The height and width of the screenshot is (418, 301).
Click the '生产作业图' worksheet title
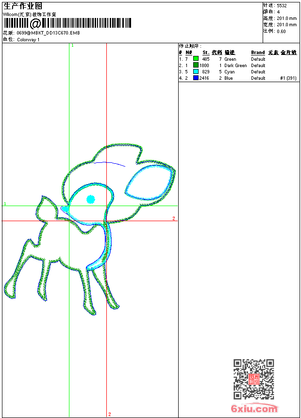[23, 6]
